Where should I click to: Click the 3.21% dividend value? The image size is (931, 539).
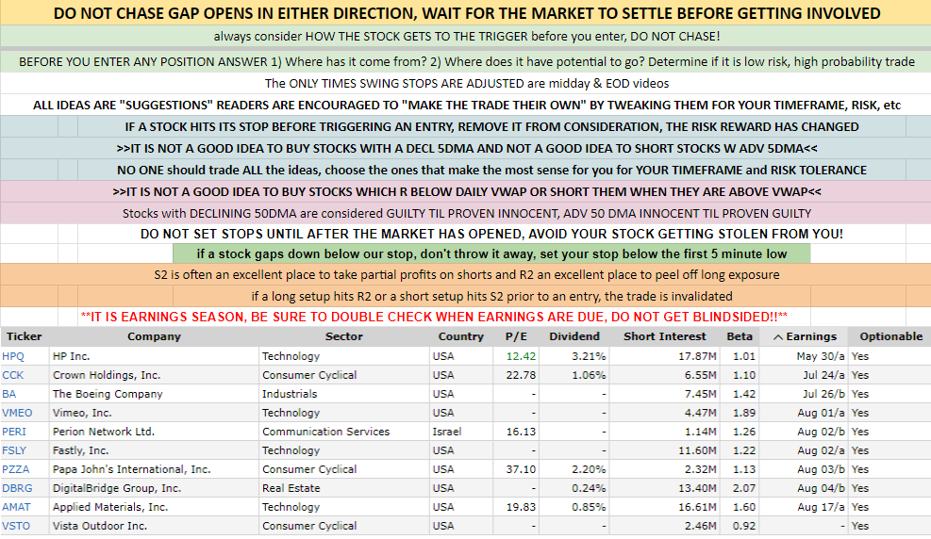[x=589, y=356]
